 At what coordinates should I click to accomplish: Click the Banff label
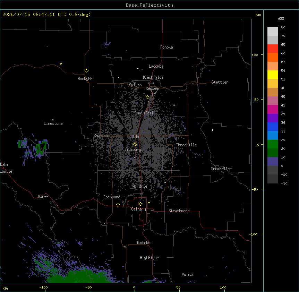[x=43, y=197]
